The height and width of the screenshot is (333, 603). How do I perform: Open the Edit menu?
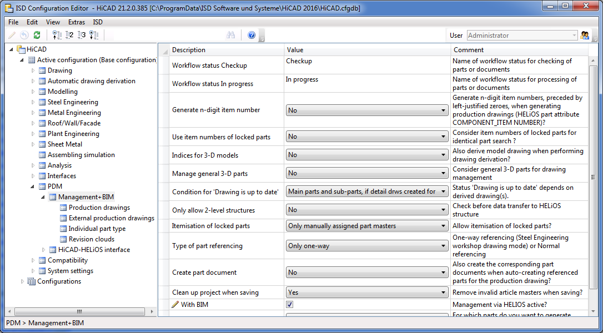(32, 22)
